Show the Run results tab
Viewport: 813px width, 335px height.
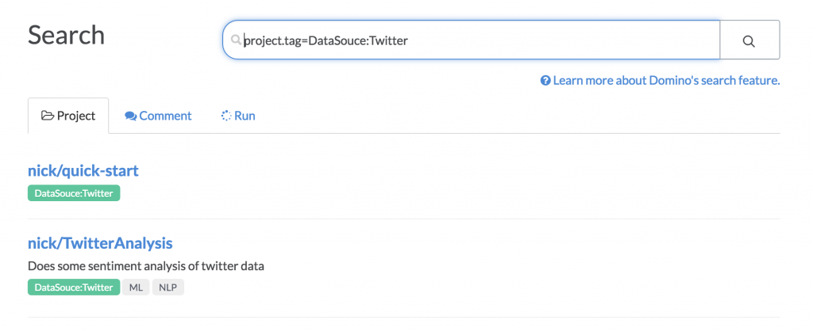click(x=238, y=116)
